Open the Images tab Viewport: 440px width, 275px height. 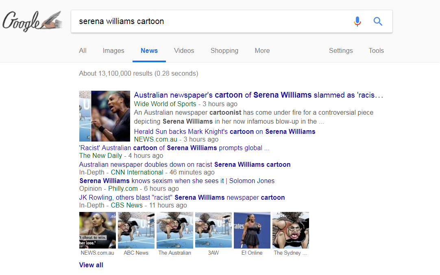pyautogui.click(x=113, y=51)
